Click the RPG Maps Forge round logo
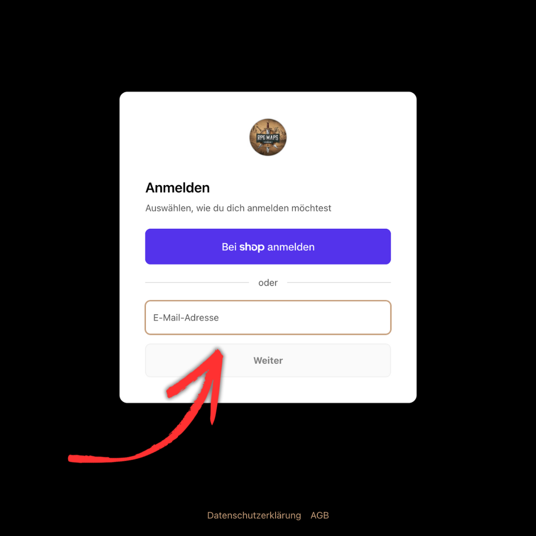 coord(268,137)
